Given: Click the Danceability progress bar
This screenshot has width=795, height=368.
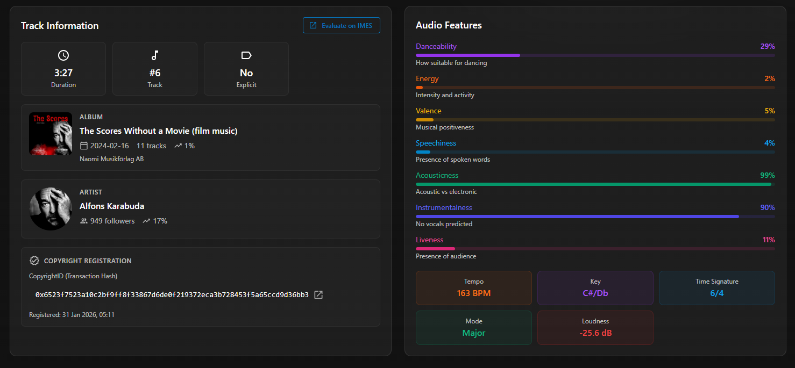Looking at the screenshot, I should pos(595,55).
